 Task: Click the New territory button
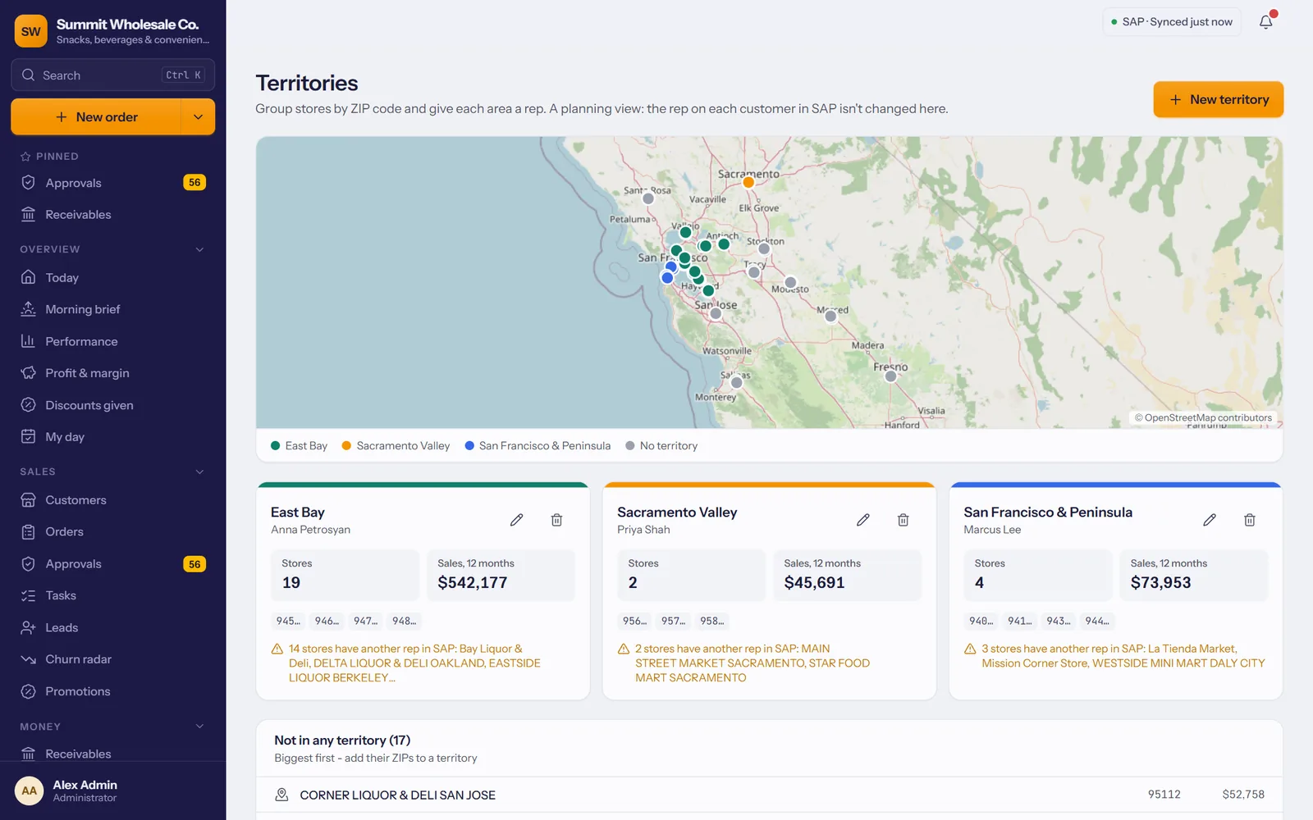pos(1218,99)
